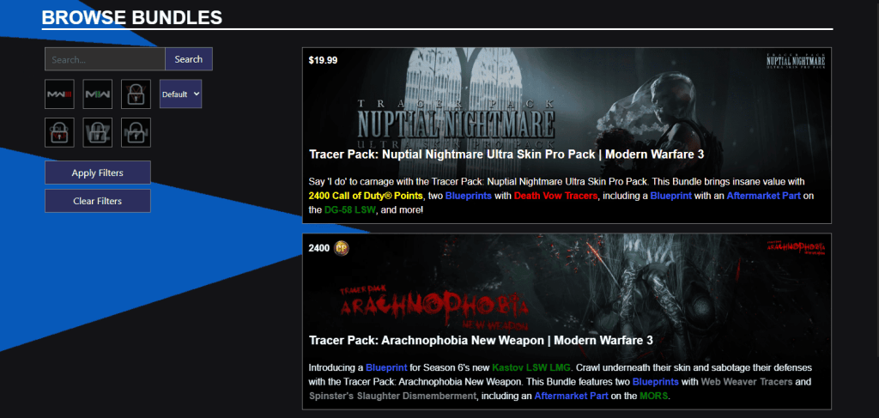Click the locked Vanguard filter icon
This screenshot has width=879, height=418.
click(136, 94)
